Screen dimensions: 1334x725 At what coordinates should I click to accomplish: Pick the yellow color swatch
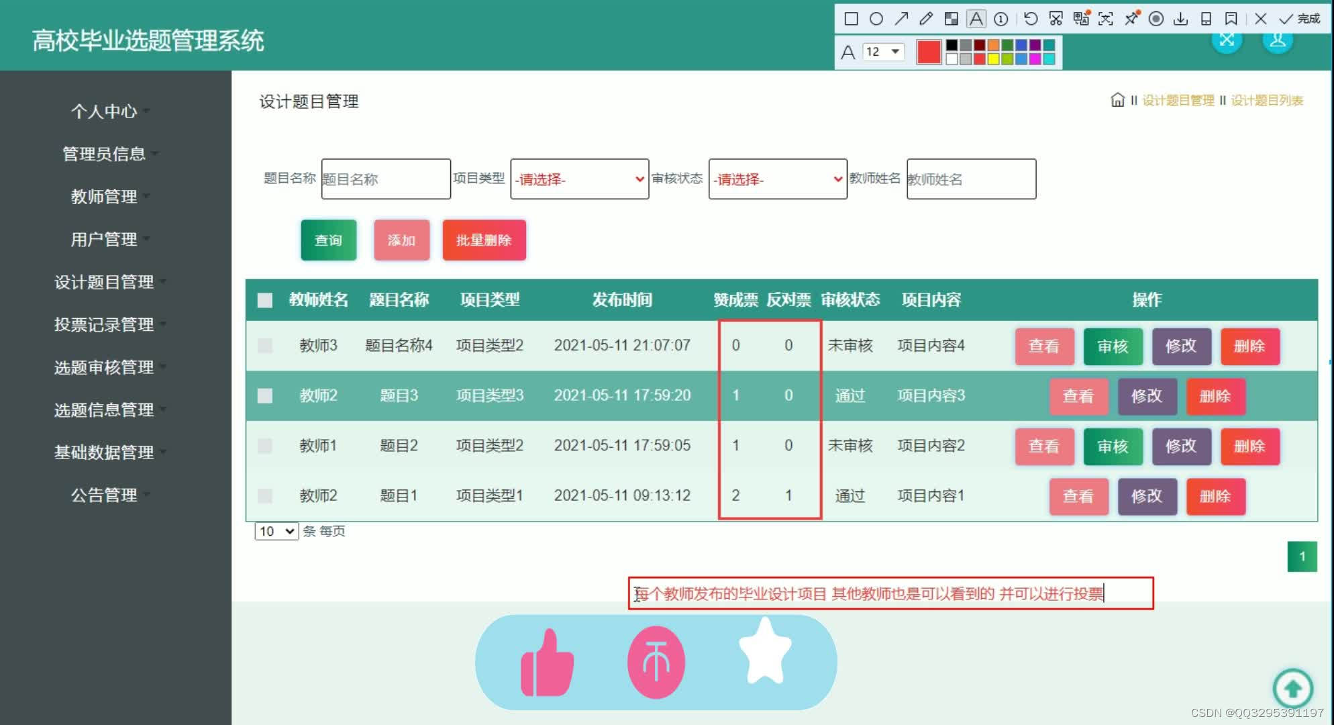point(993,58)
